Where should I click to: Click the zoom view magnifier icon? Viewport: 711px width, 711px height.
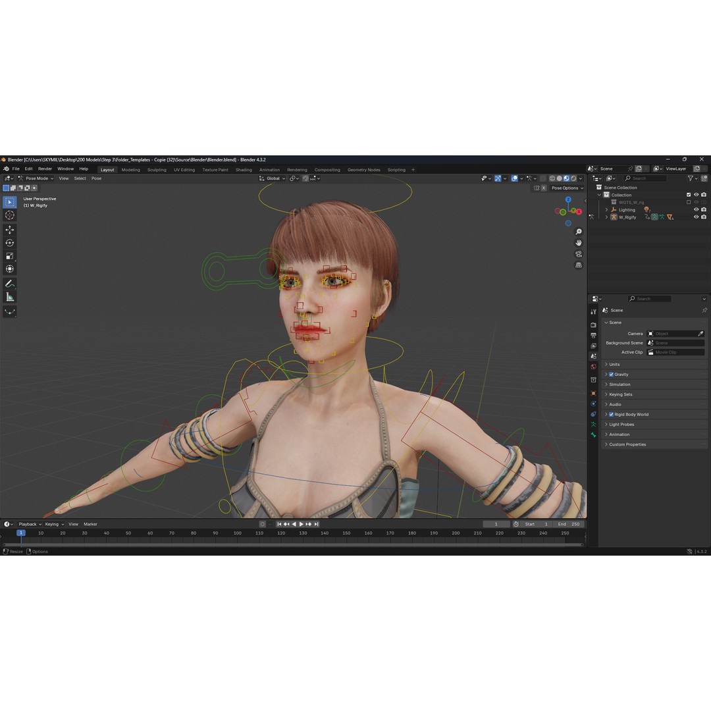579,232
